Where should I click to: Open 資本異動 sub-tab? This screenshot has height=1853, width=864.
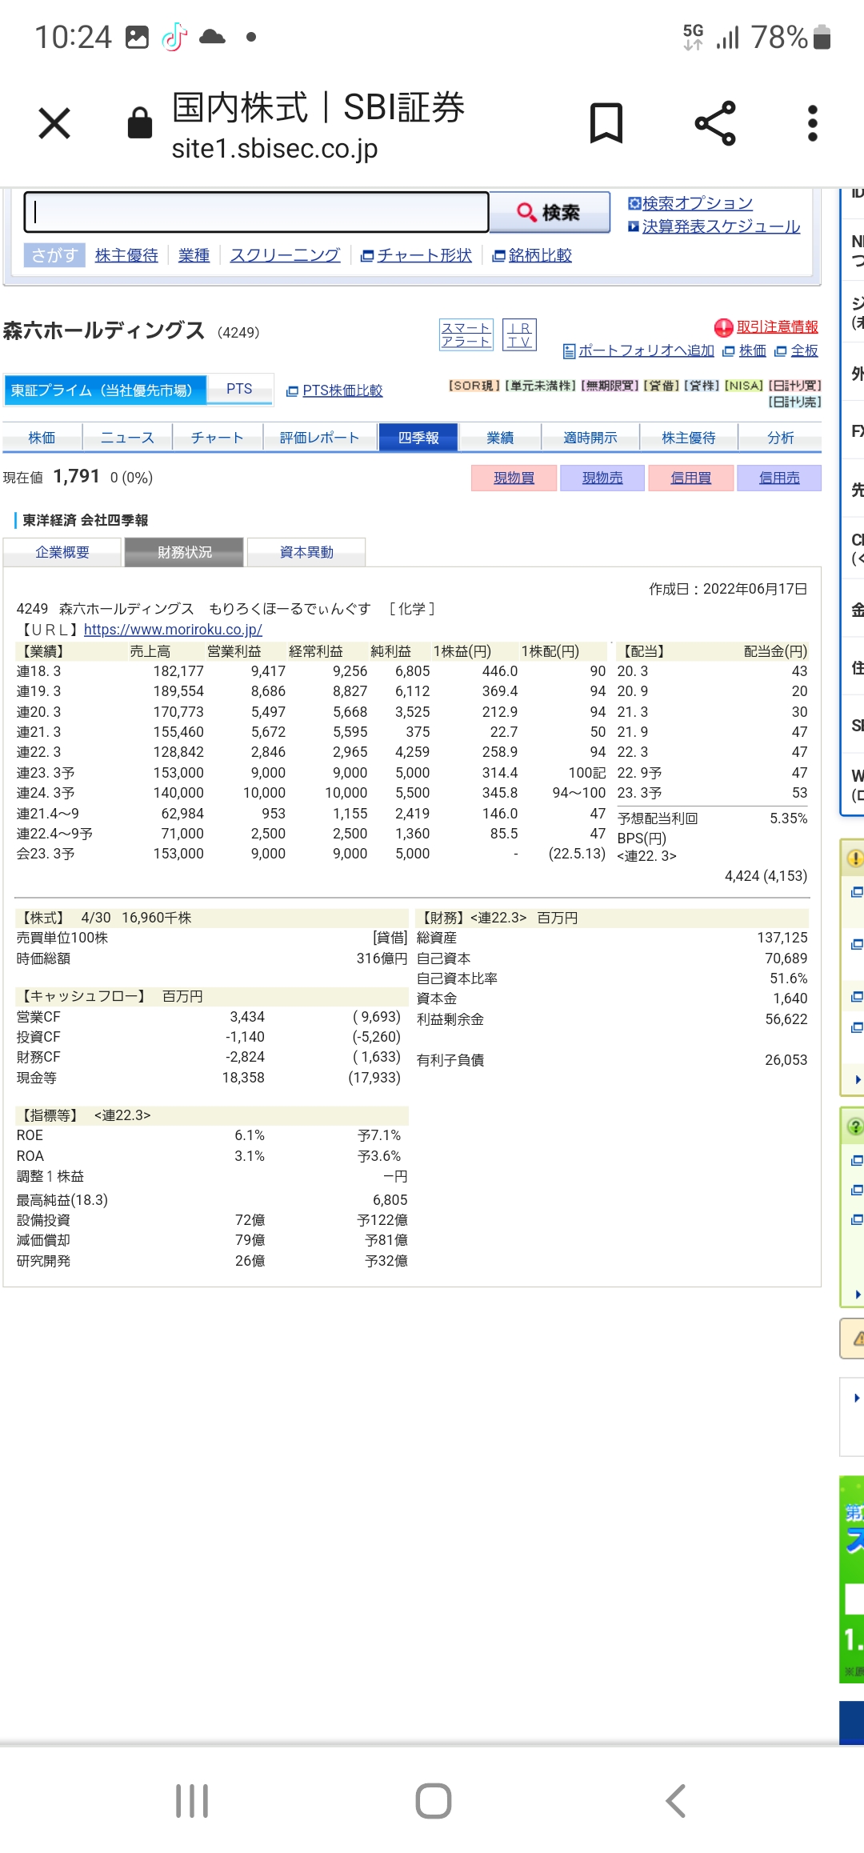point(306,552)
